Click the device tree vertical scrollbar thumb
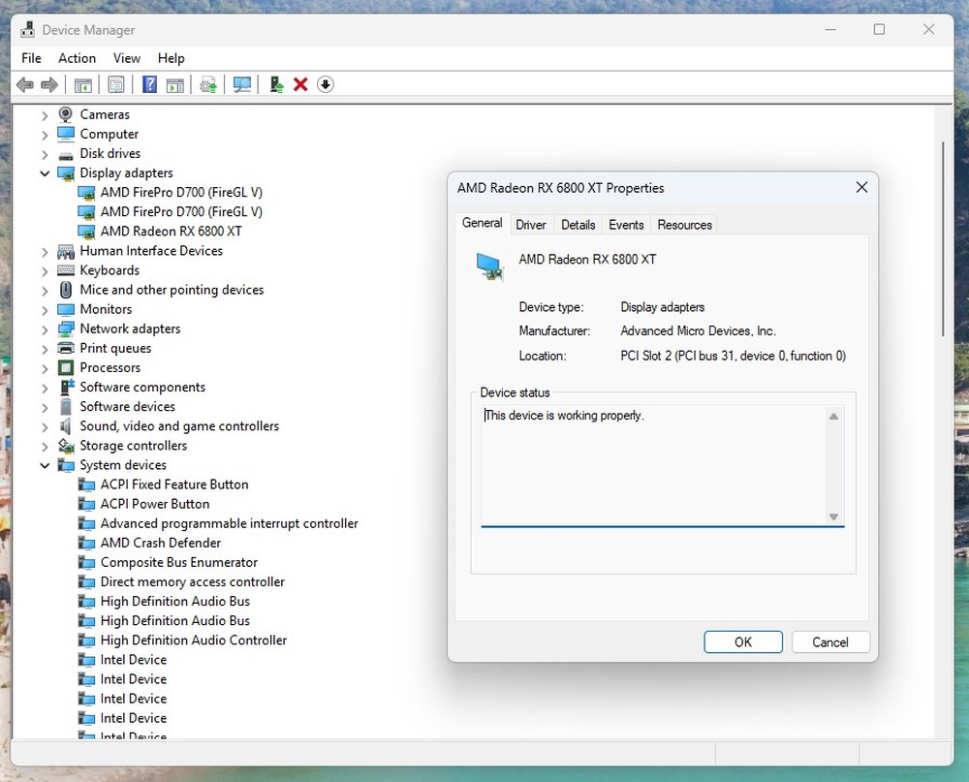Image resolution: width=969 pixels, height=782 pixels. pos(943,238)
